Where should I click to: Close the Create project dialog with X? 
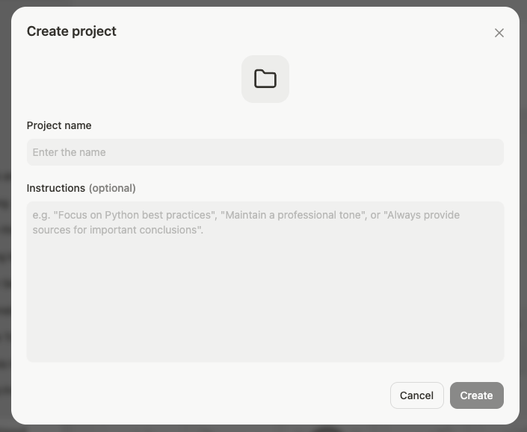click(499, 33)
